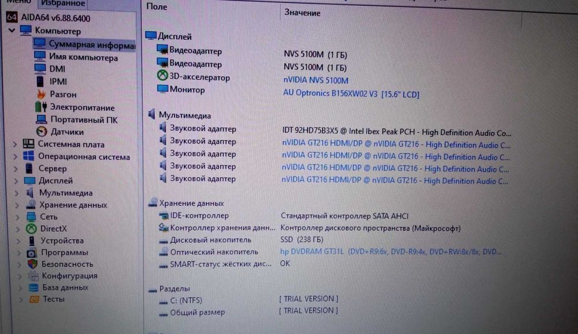The height and width of the screenshot is (334, 578).
Task: Expand the Сеть tree node
Action: click(17, 217)
